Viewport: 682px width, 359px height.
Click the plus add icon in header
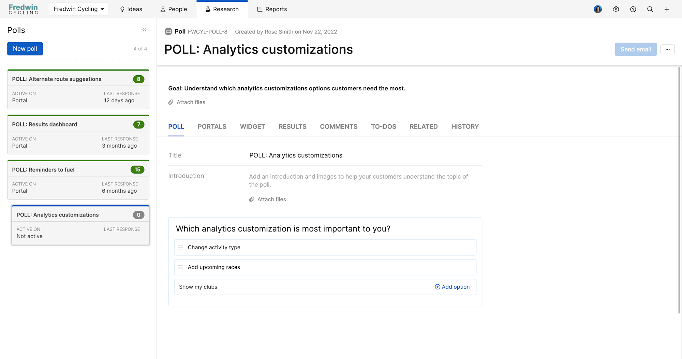coord(667,9)
